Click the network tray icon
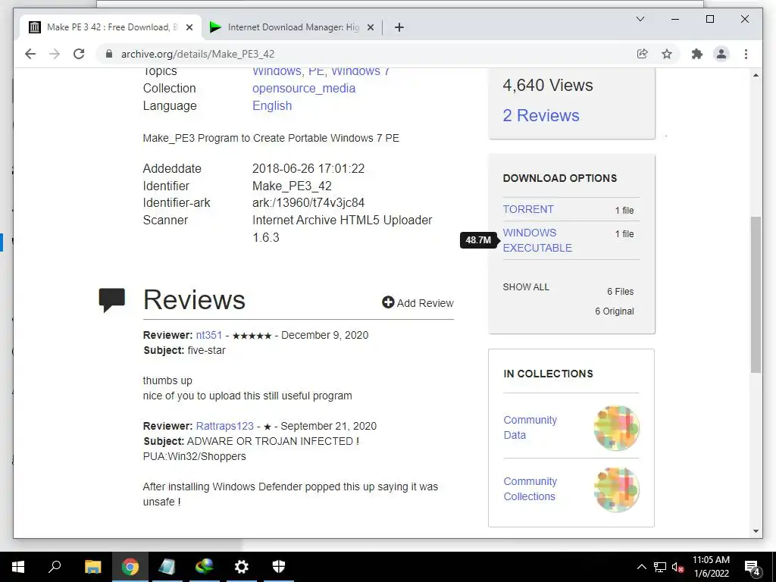This screenshot has width=776, height=582. (660, 567)
